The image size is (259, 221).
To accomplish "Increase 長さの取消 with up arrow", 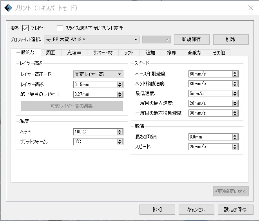I will 235,135.
